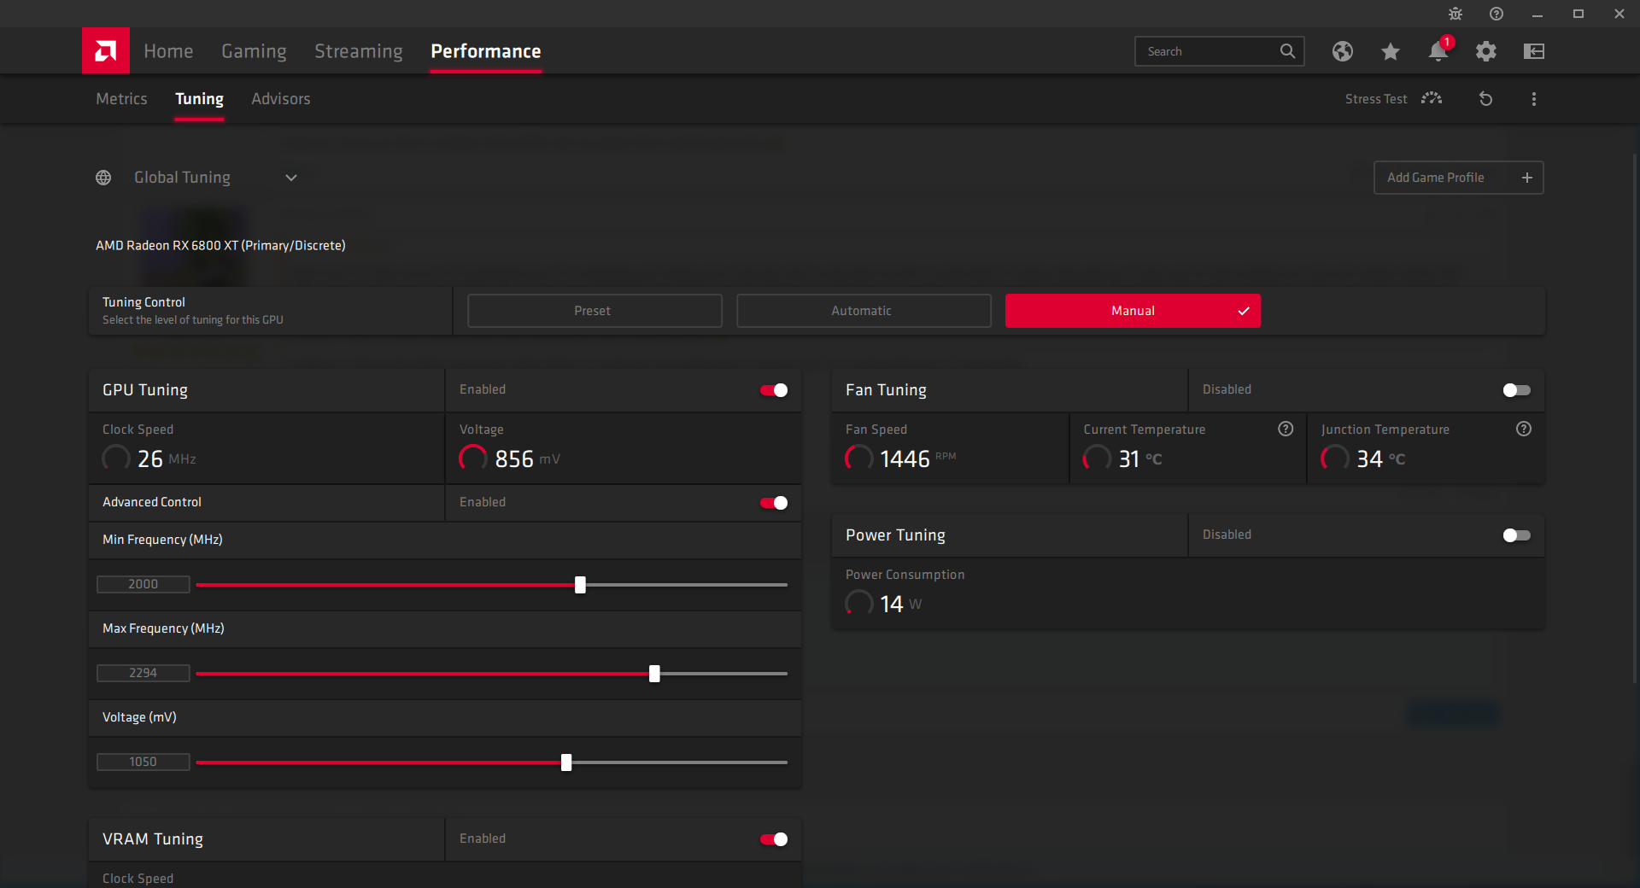Click the Add Game Profile button
This screenshot has height=888, width=1640.
coord(1458,178)
